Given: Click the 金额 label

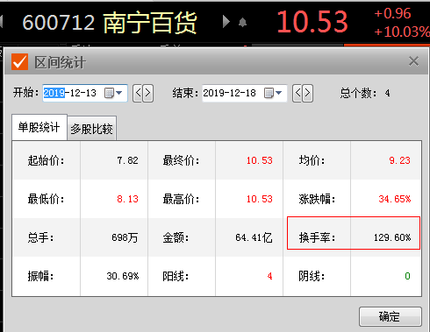Looking at the screenshot, I should click(176, 237).
